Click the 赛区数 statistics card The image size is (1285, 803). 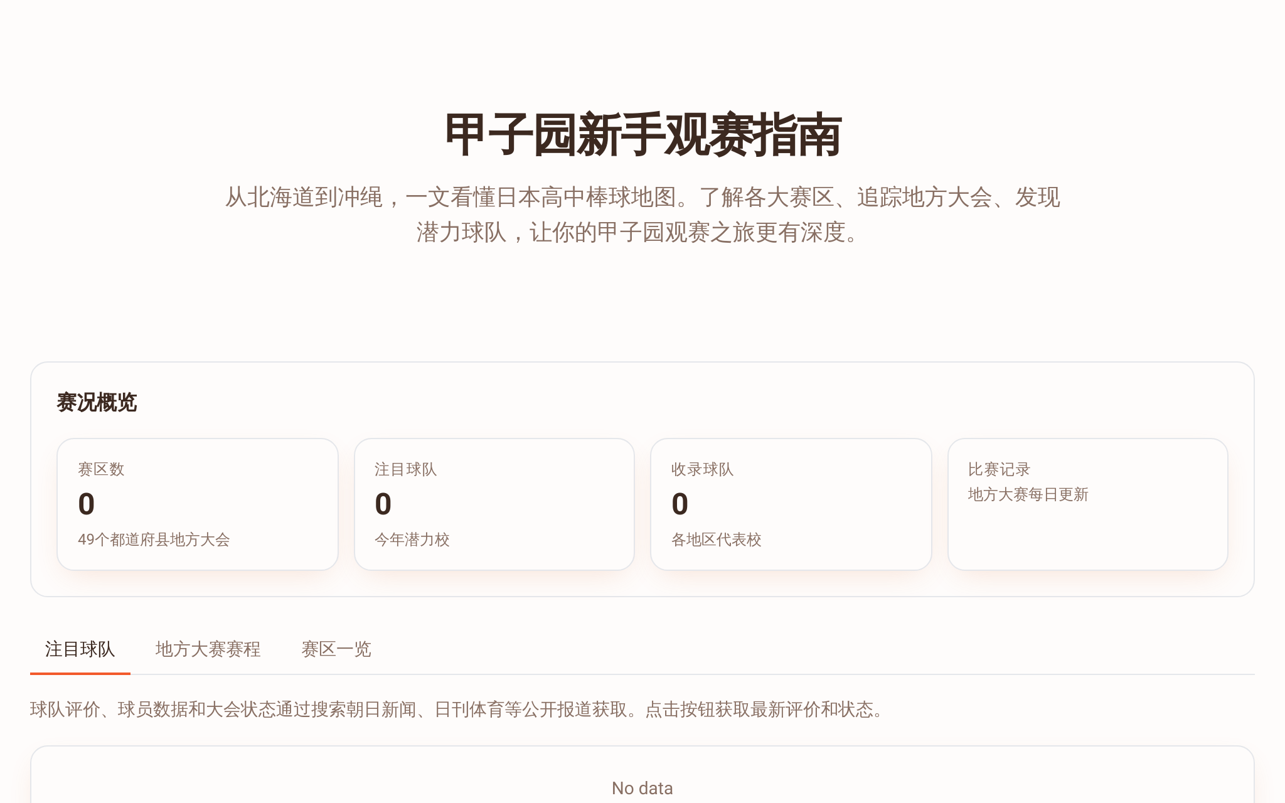(198, 504)
